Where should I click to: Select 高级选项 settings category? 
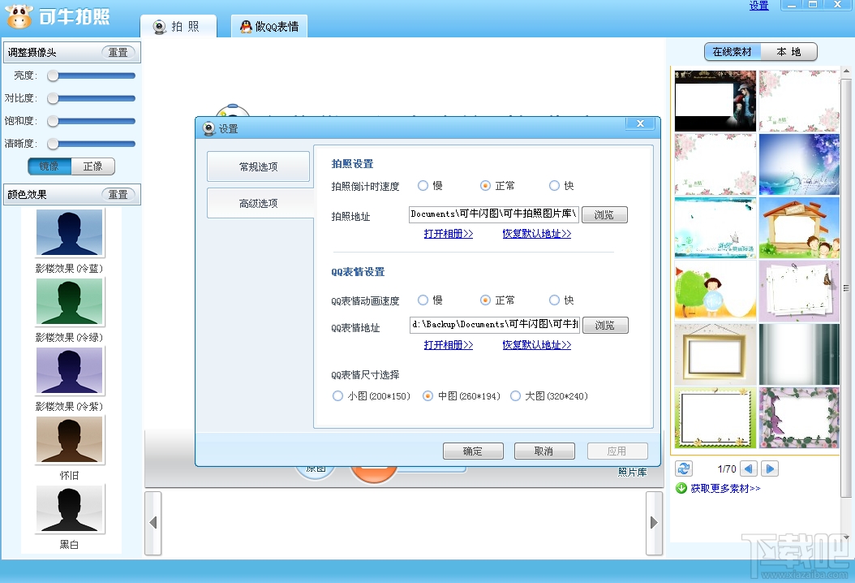click(259, 203)
